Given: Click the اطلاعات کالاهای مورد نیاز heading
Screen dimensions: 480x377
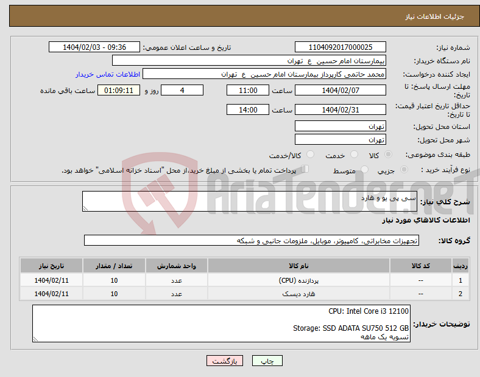Looking at the screenshot, I should tap(426, 220).
